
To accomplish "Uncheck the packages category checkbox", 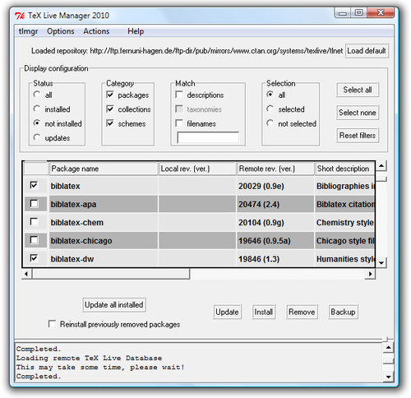I will (x=110, y=95).
